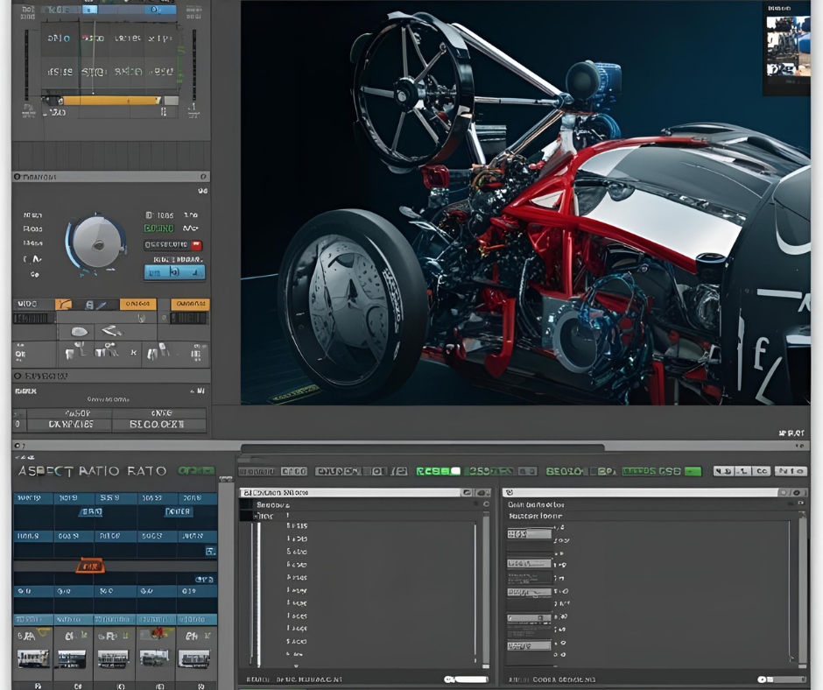Select the last thumbnail in the bottom-left strip
This screenshot has height=690, width=823.
click(194, 658)
